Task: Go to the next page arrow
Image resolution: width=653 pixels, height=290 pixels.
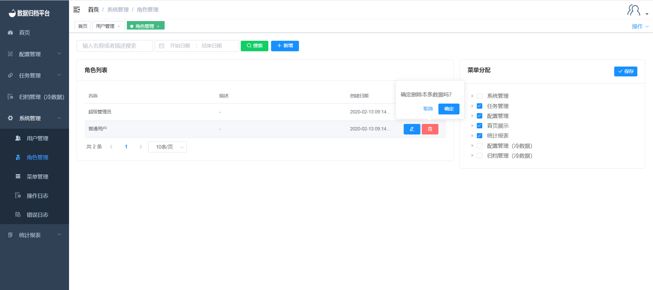Action: click(x=140, y=147)
